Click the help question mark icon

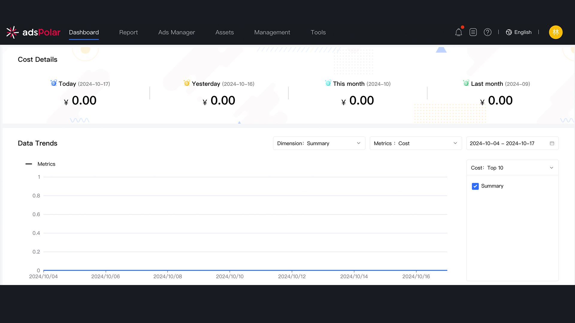point(488,32)
